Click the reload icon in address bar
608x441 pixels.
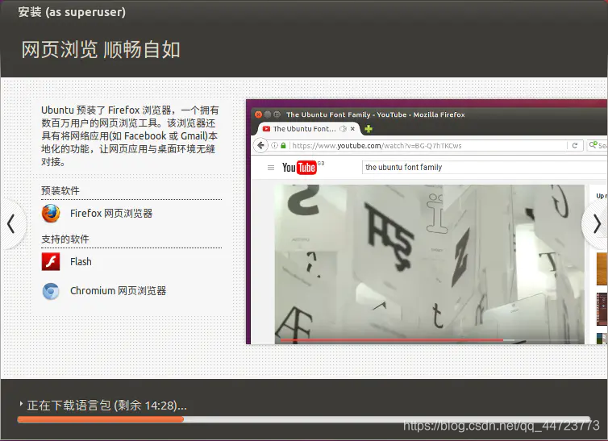[575, 146]
